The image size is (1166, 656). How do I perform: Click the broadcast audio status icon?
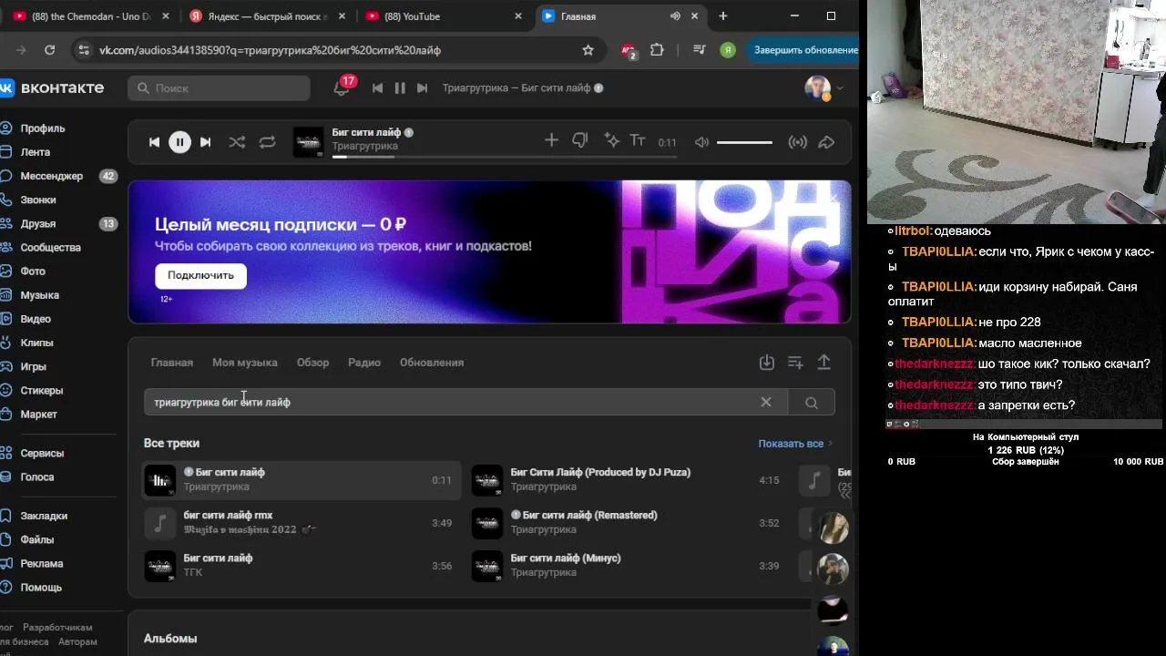tap(797, 142)
